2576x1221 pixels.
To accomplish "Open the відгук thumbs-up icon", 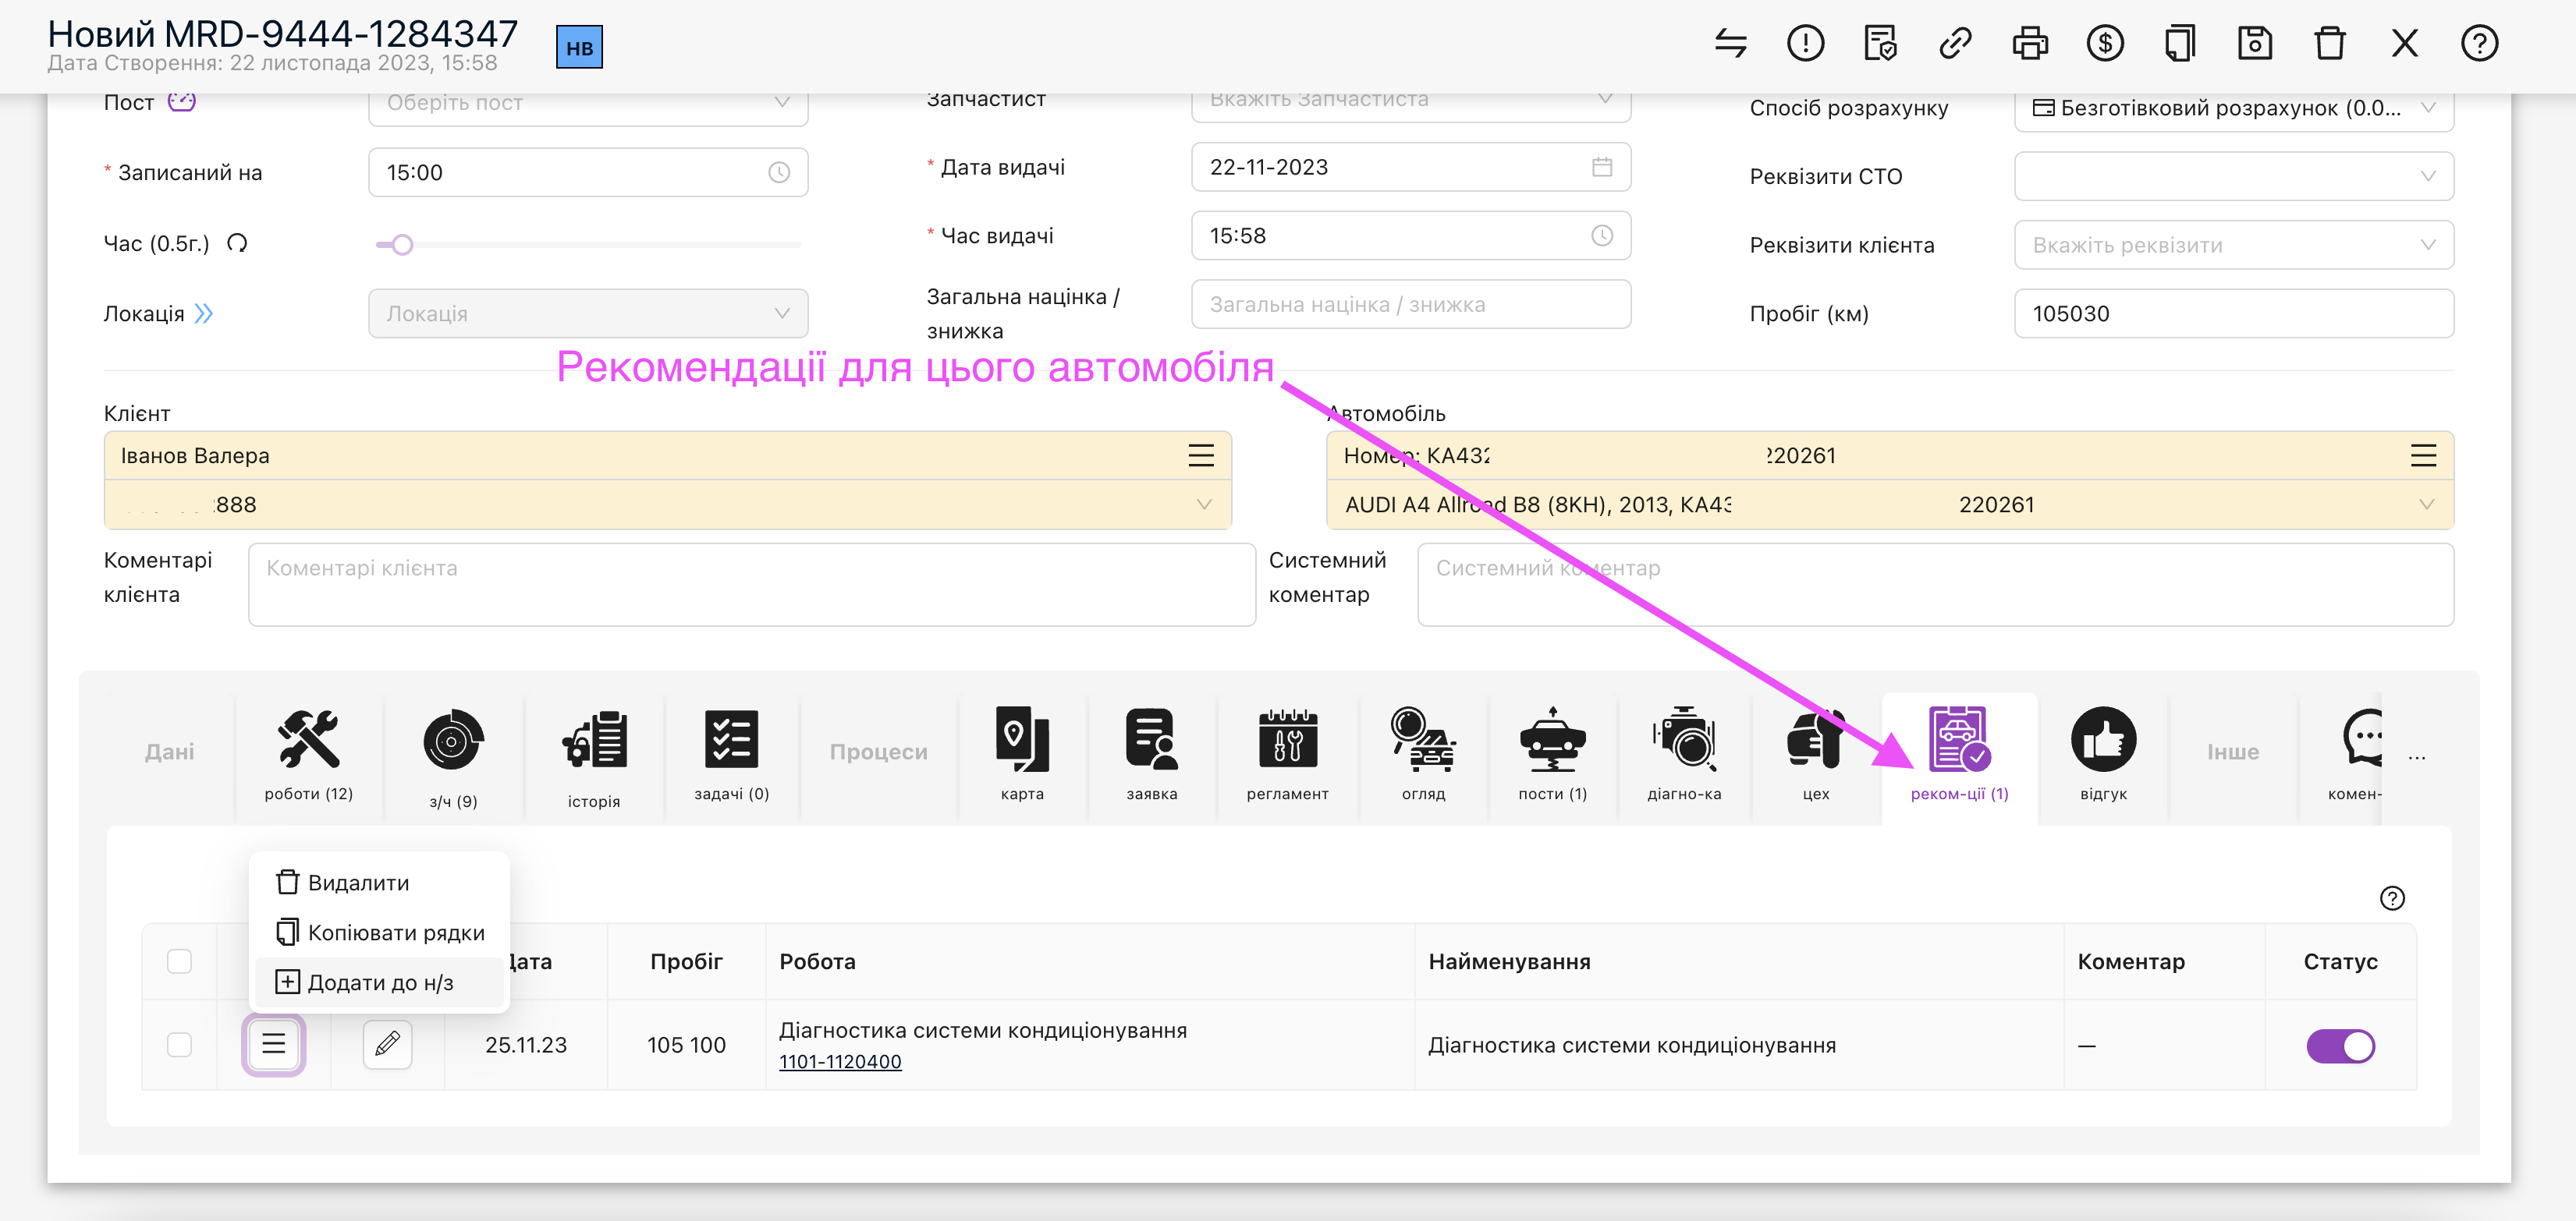I will (2103, 756).
